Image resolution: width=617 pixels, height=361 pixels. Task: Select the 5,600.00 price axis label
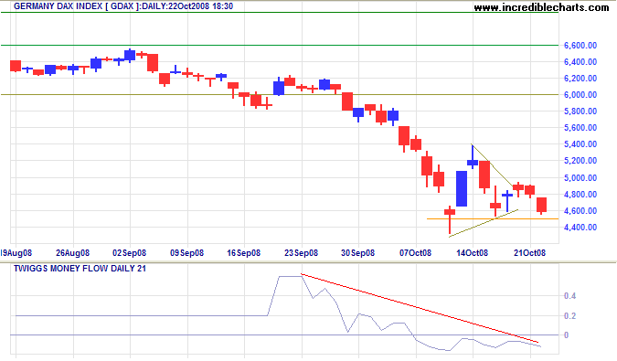(x=580, y=128)
